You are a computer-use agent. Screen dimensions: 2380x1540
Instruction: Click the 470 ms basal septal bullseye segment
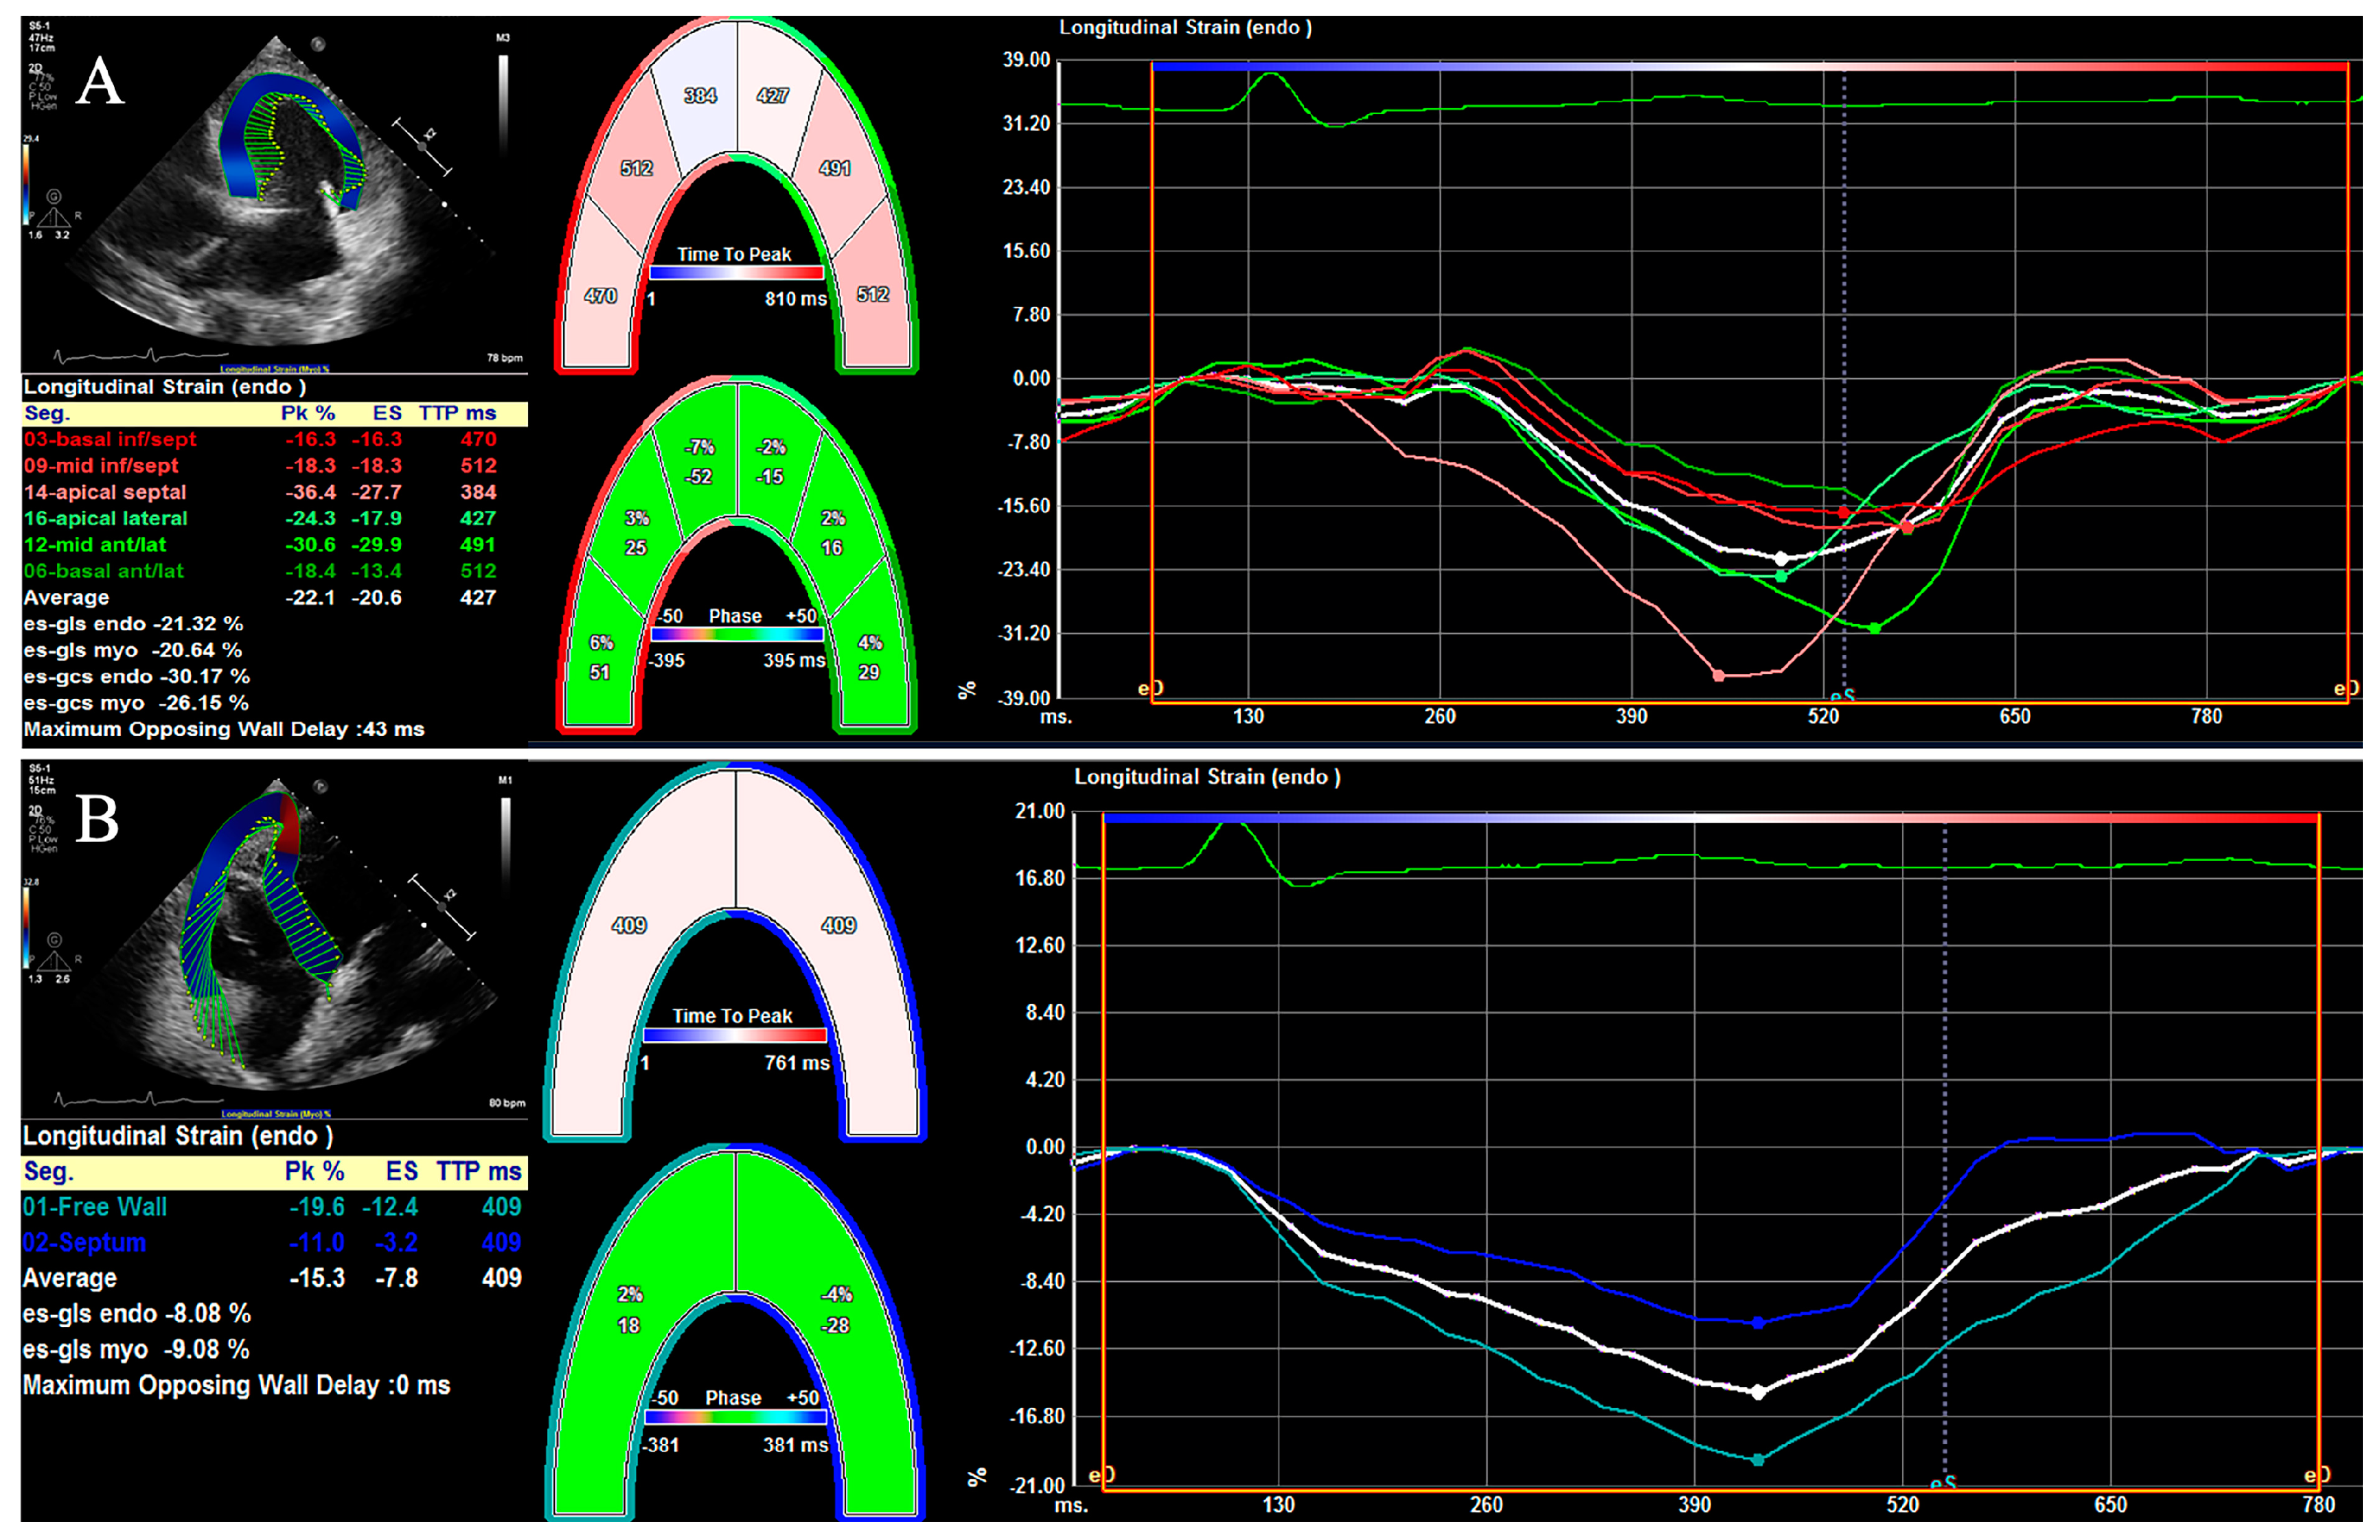click(600, 296)
